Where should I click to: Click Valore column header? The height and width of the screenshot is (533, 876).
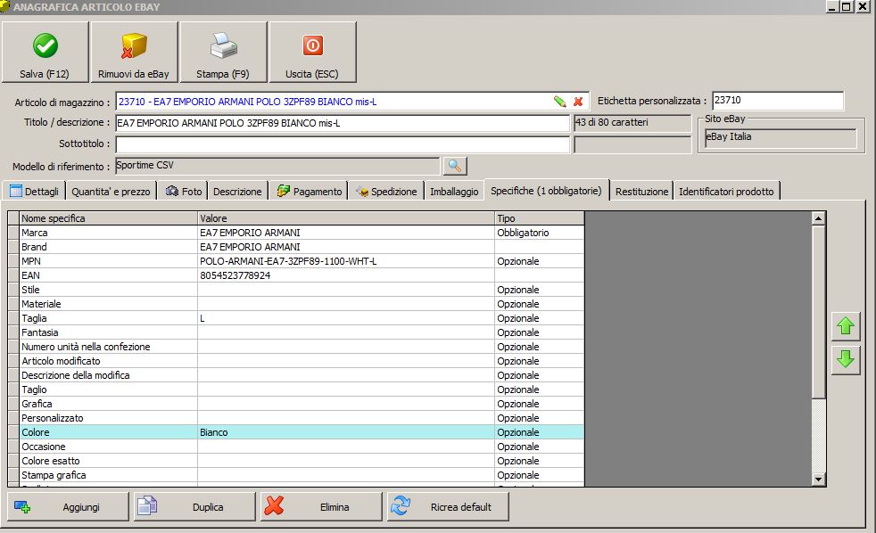coord(346,218)
